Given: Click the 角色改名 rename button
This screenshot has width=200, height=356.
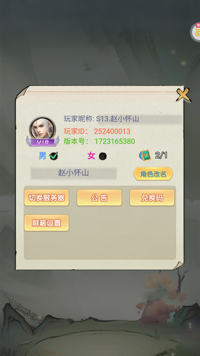Looking at the screenshot, I should [x=153, y=174].
